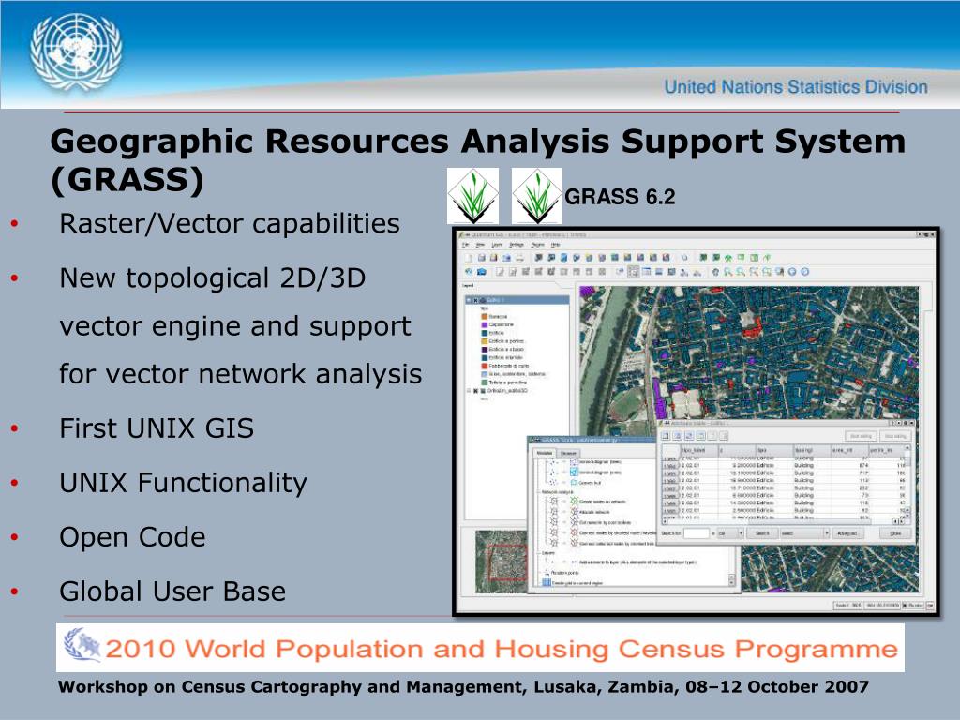Click the Open GRASS Tools green icon

[727, 258]
